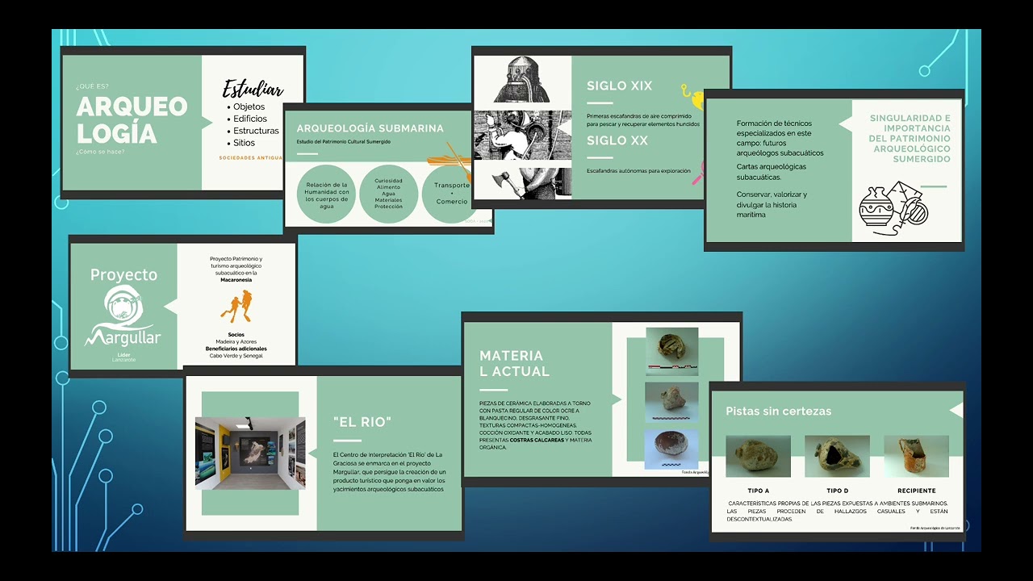The height and width of the screenshot is (581, 1033).
Task: Click the 'TIPO D' label
Action: coord(837,491)
